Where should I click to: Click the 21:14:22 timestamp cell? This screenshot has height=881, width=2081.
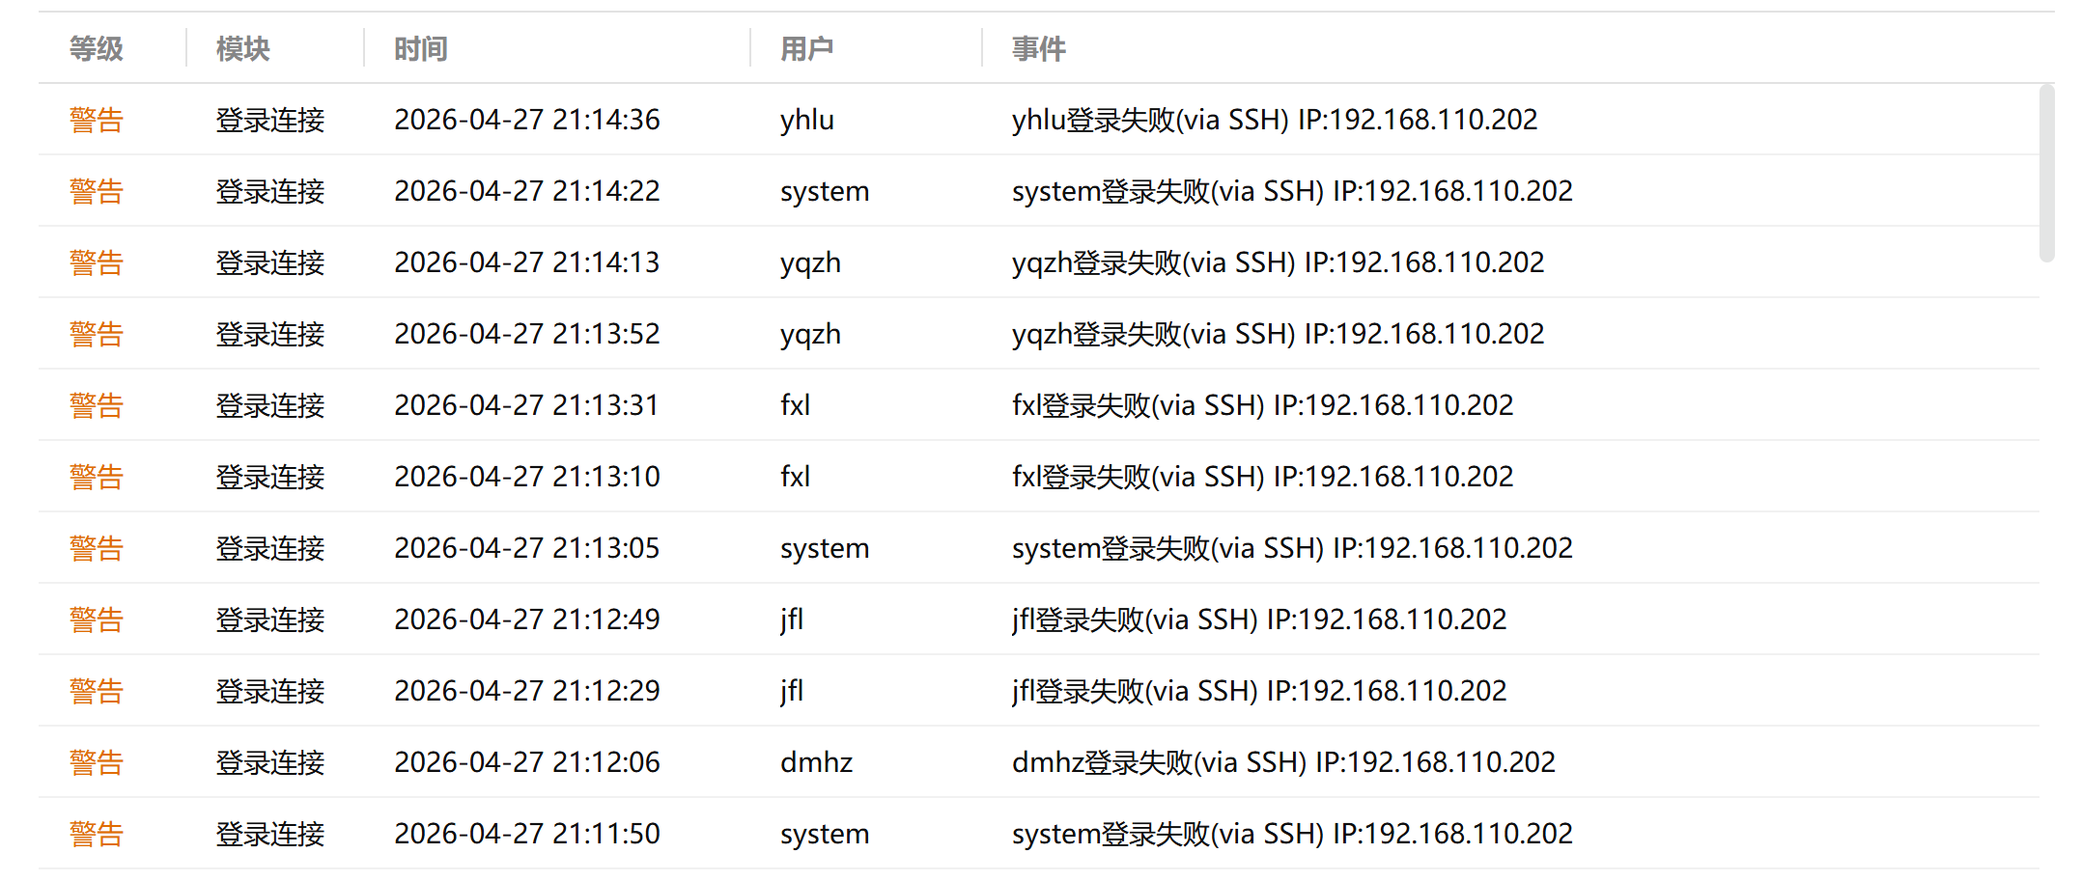pos(526,191)
